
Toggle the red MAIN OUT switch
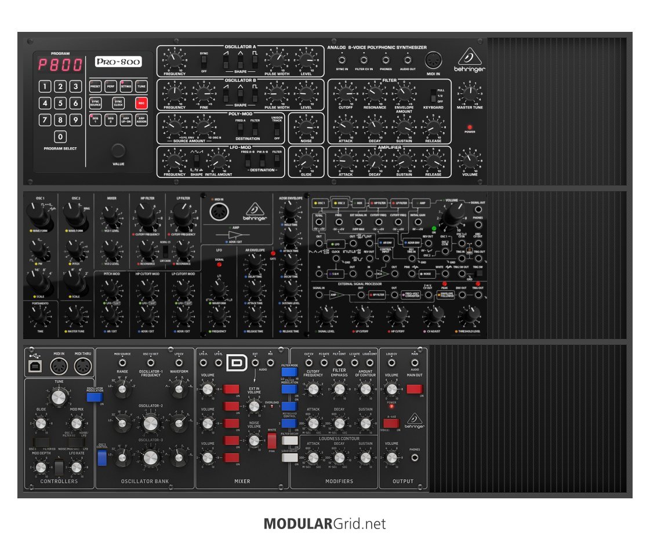[415, 389]
